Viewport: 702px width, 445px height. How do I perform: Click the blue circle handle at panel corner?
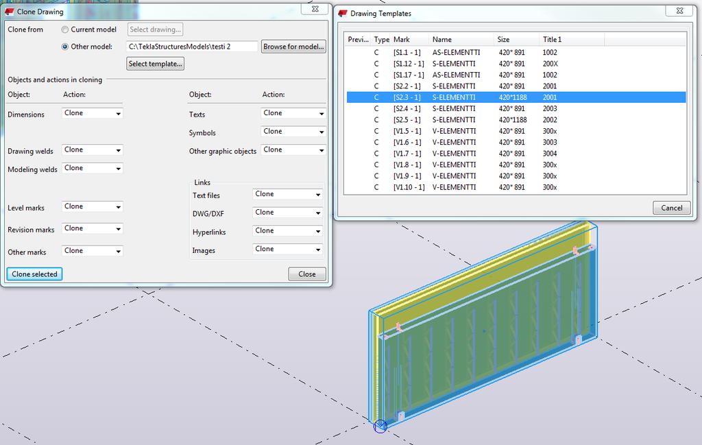(x=380, y=426)
